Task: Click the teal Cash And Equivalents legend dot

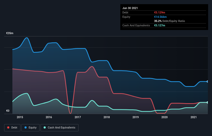Action: click(45, 127)
